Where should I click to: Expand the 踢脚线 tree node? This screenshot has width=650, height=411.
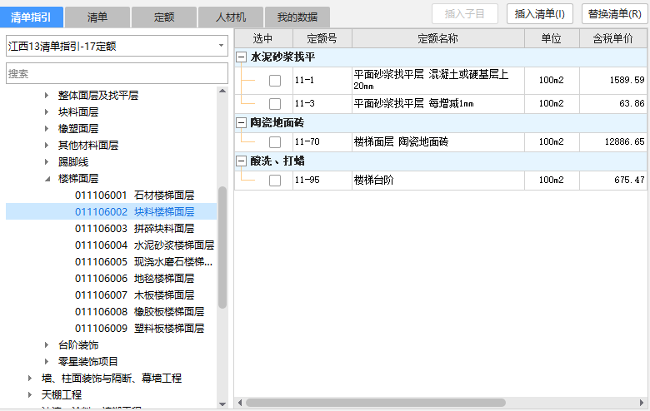47,162
